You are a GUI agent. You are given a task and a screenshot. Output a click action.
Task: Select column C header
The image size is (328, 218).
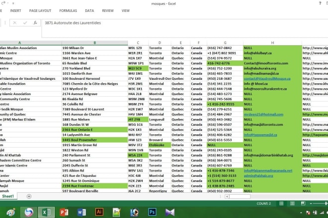[x=138, y=43]
